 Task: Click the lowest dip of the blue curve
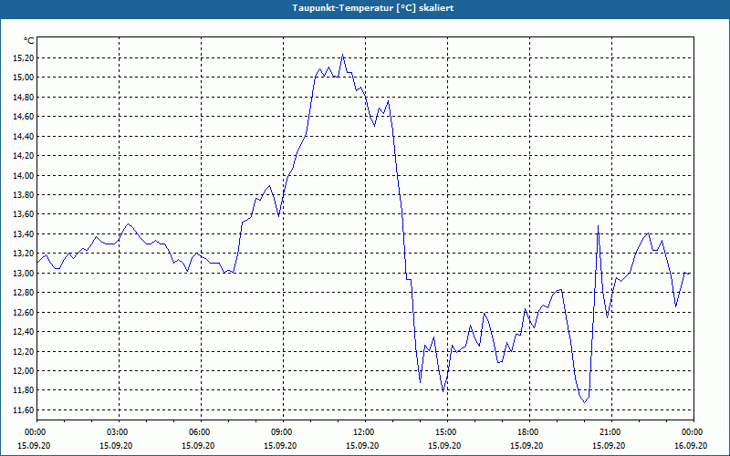pyautogui.click(x=585, y=402)
